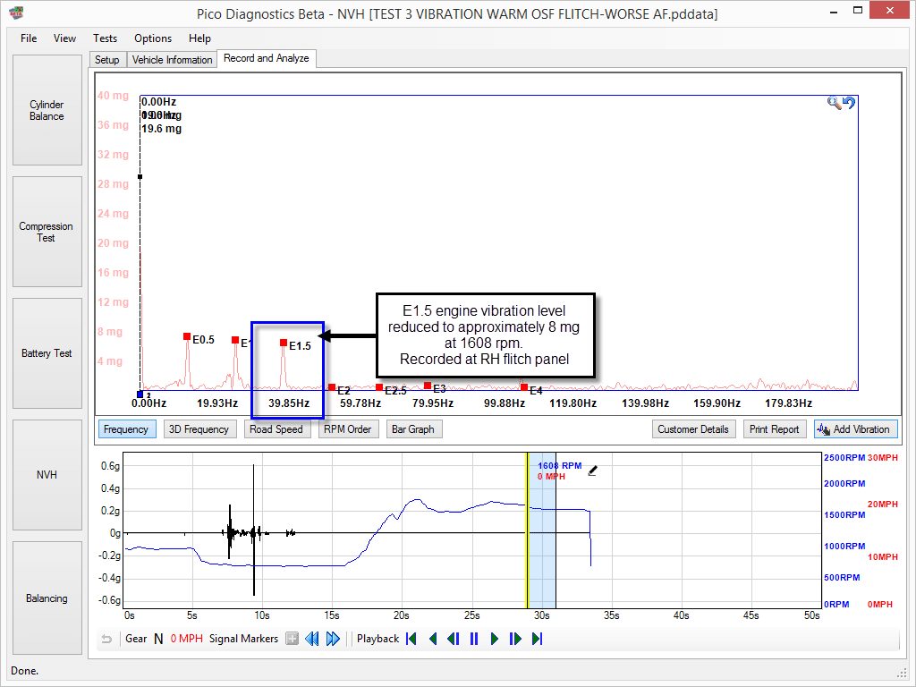Viewport: 916px width, 687px height.
Task: Click the 39.85Hz frequency axis label
Action: coord(289,403)
